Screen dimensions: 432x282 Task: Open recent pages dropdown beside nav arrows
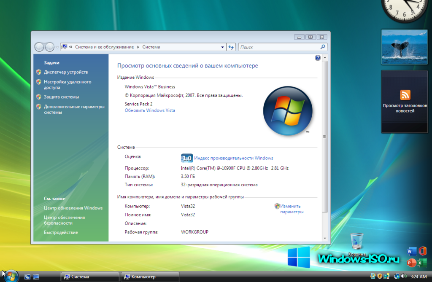point(57,47)
